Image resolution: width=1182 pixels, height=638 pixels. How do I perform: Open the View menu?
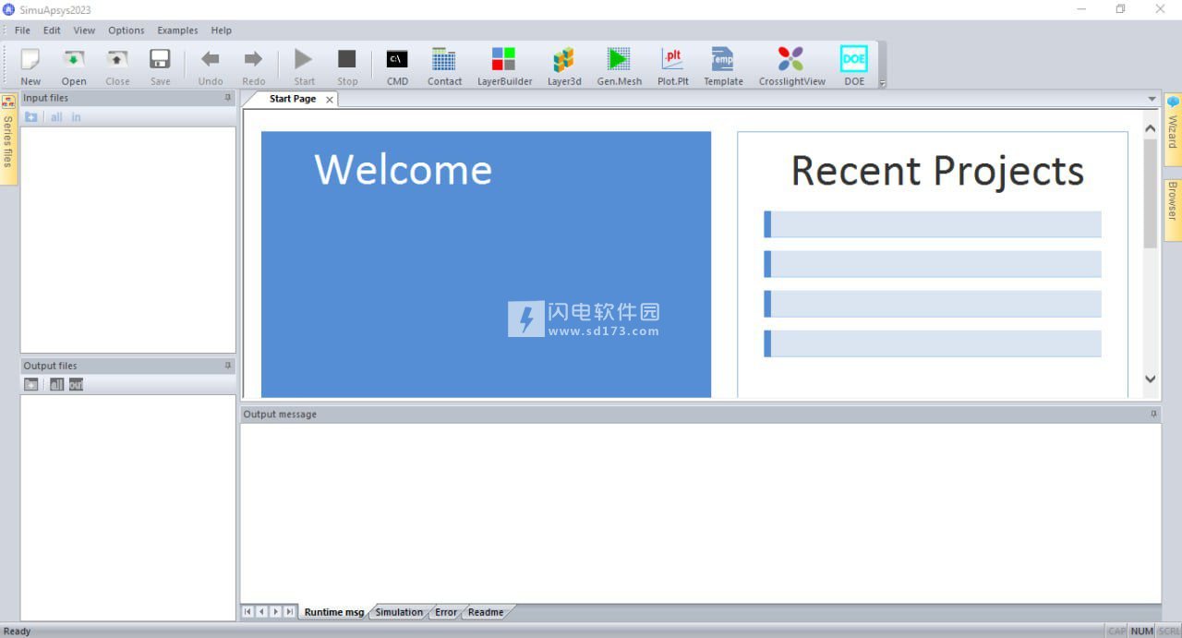coord(84,30)
